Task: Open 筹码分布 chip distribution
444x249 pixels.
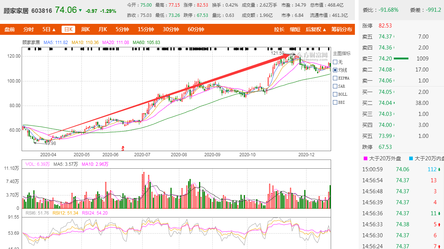Action: 341,29
